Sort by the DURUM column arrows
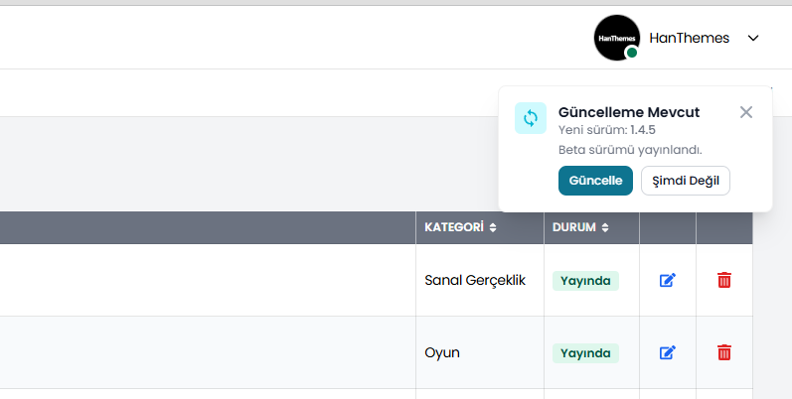Screen dimensions: 792x399 (604, 227)
